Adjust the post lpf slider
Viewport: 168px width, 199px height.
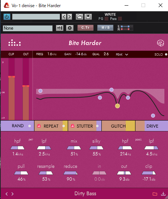[152, 148]
